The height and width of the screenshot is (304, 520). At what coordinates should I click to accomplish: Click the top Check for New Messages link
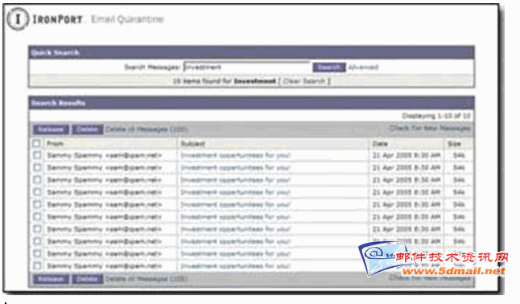[430, 128]
